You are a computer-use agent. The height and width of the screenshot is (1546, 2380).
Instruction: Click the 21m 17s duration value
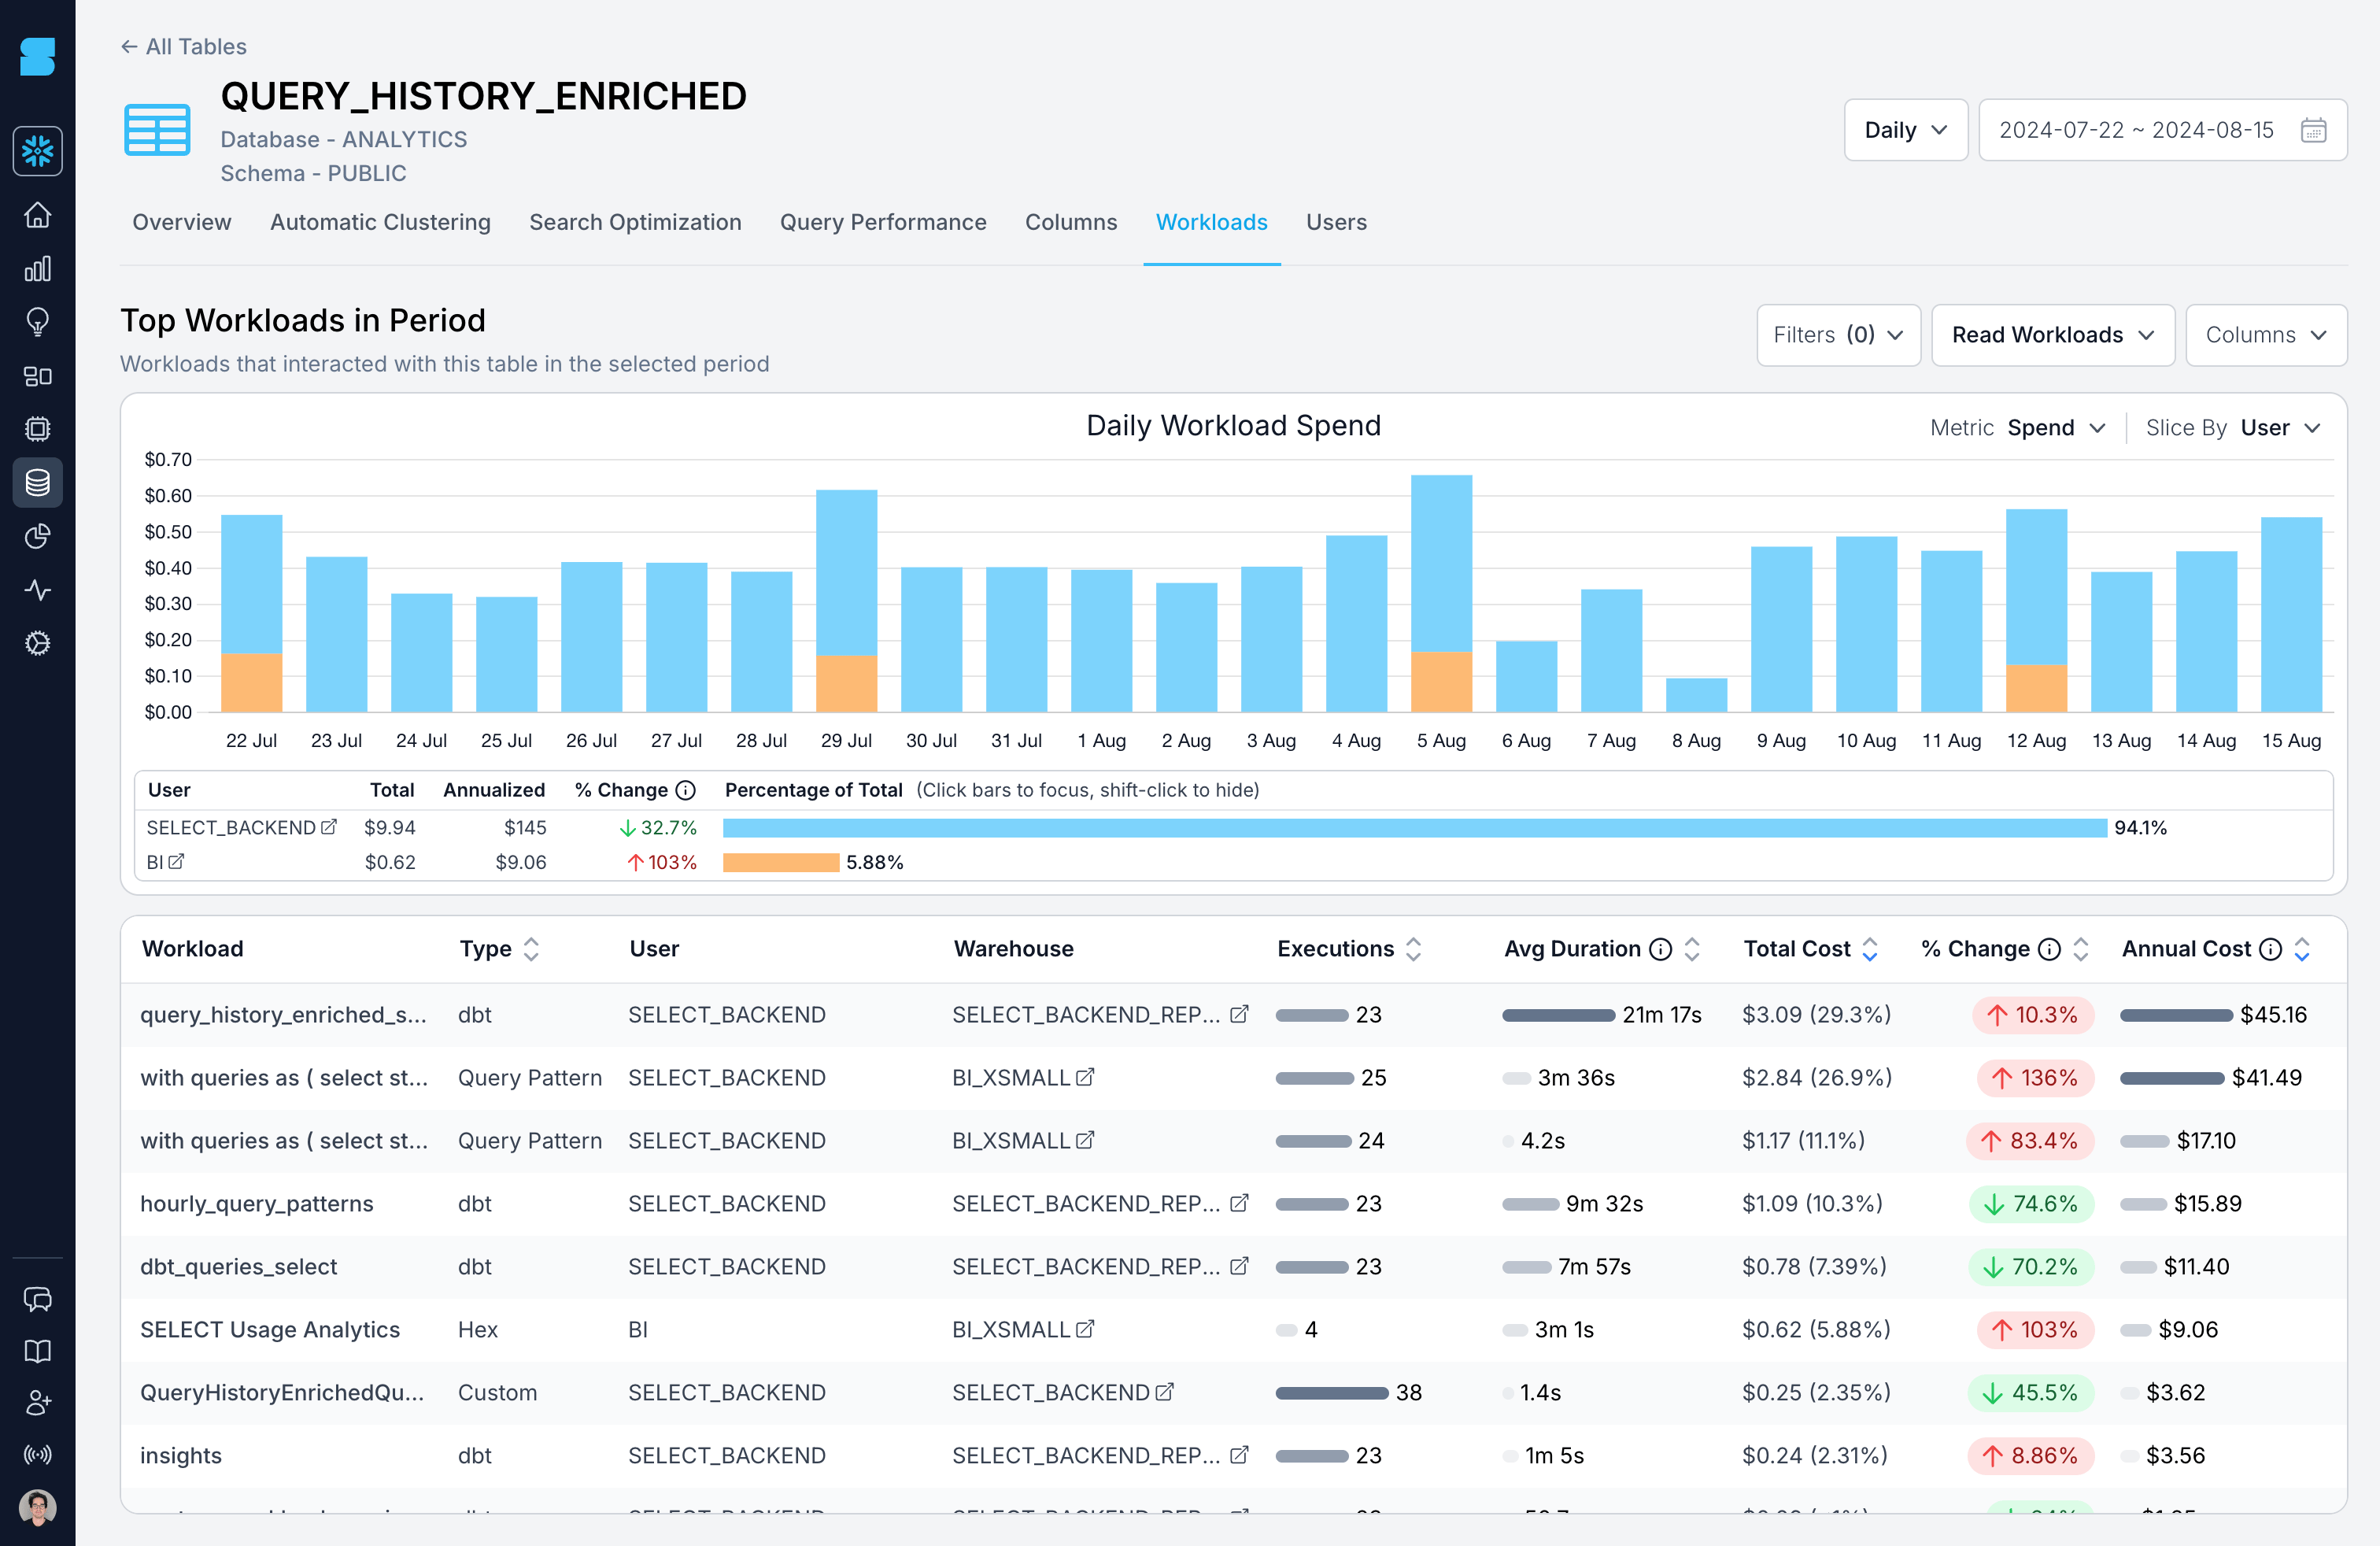(x=1661, y=1014)
